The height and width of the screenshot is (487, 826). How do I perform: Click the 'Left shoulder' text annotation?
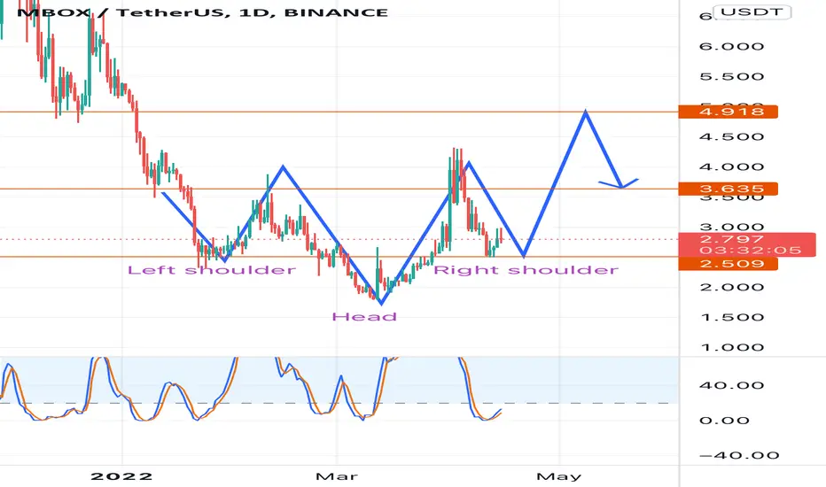[212, 270]
